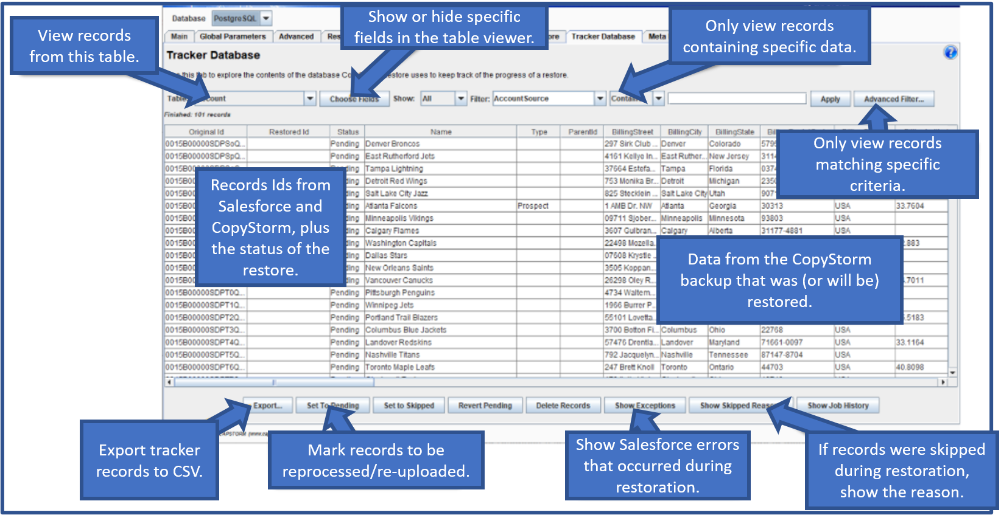Image resolution: width=1001 pixels, height=515 pixels.
Task: Select the Tracker Database tab
Action: pyautogui.click(x=603, y=36)
